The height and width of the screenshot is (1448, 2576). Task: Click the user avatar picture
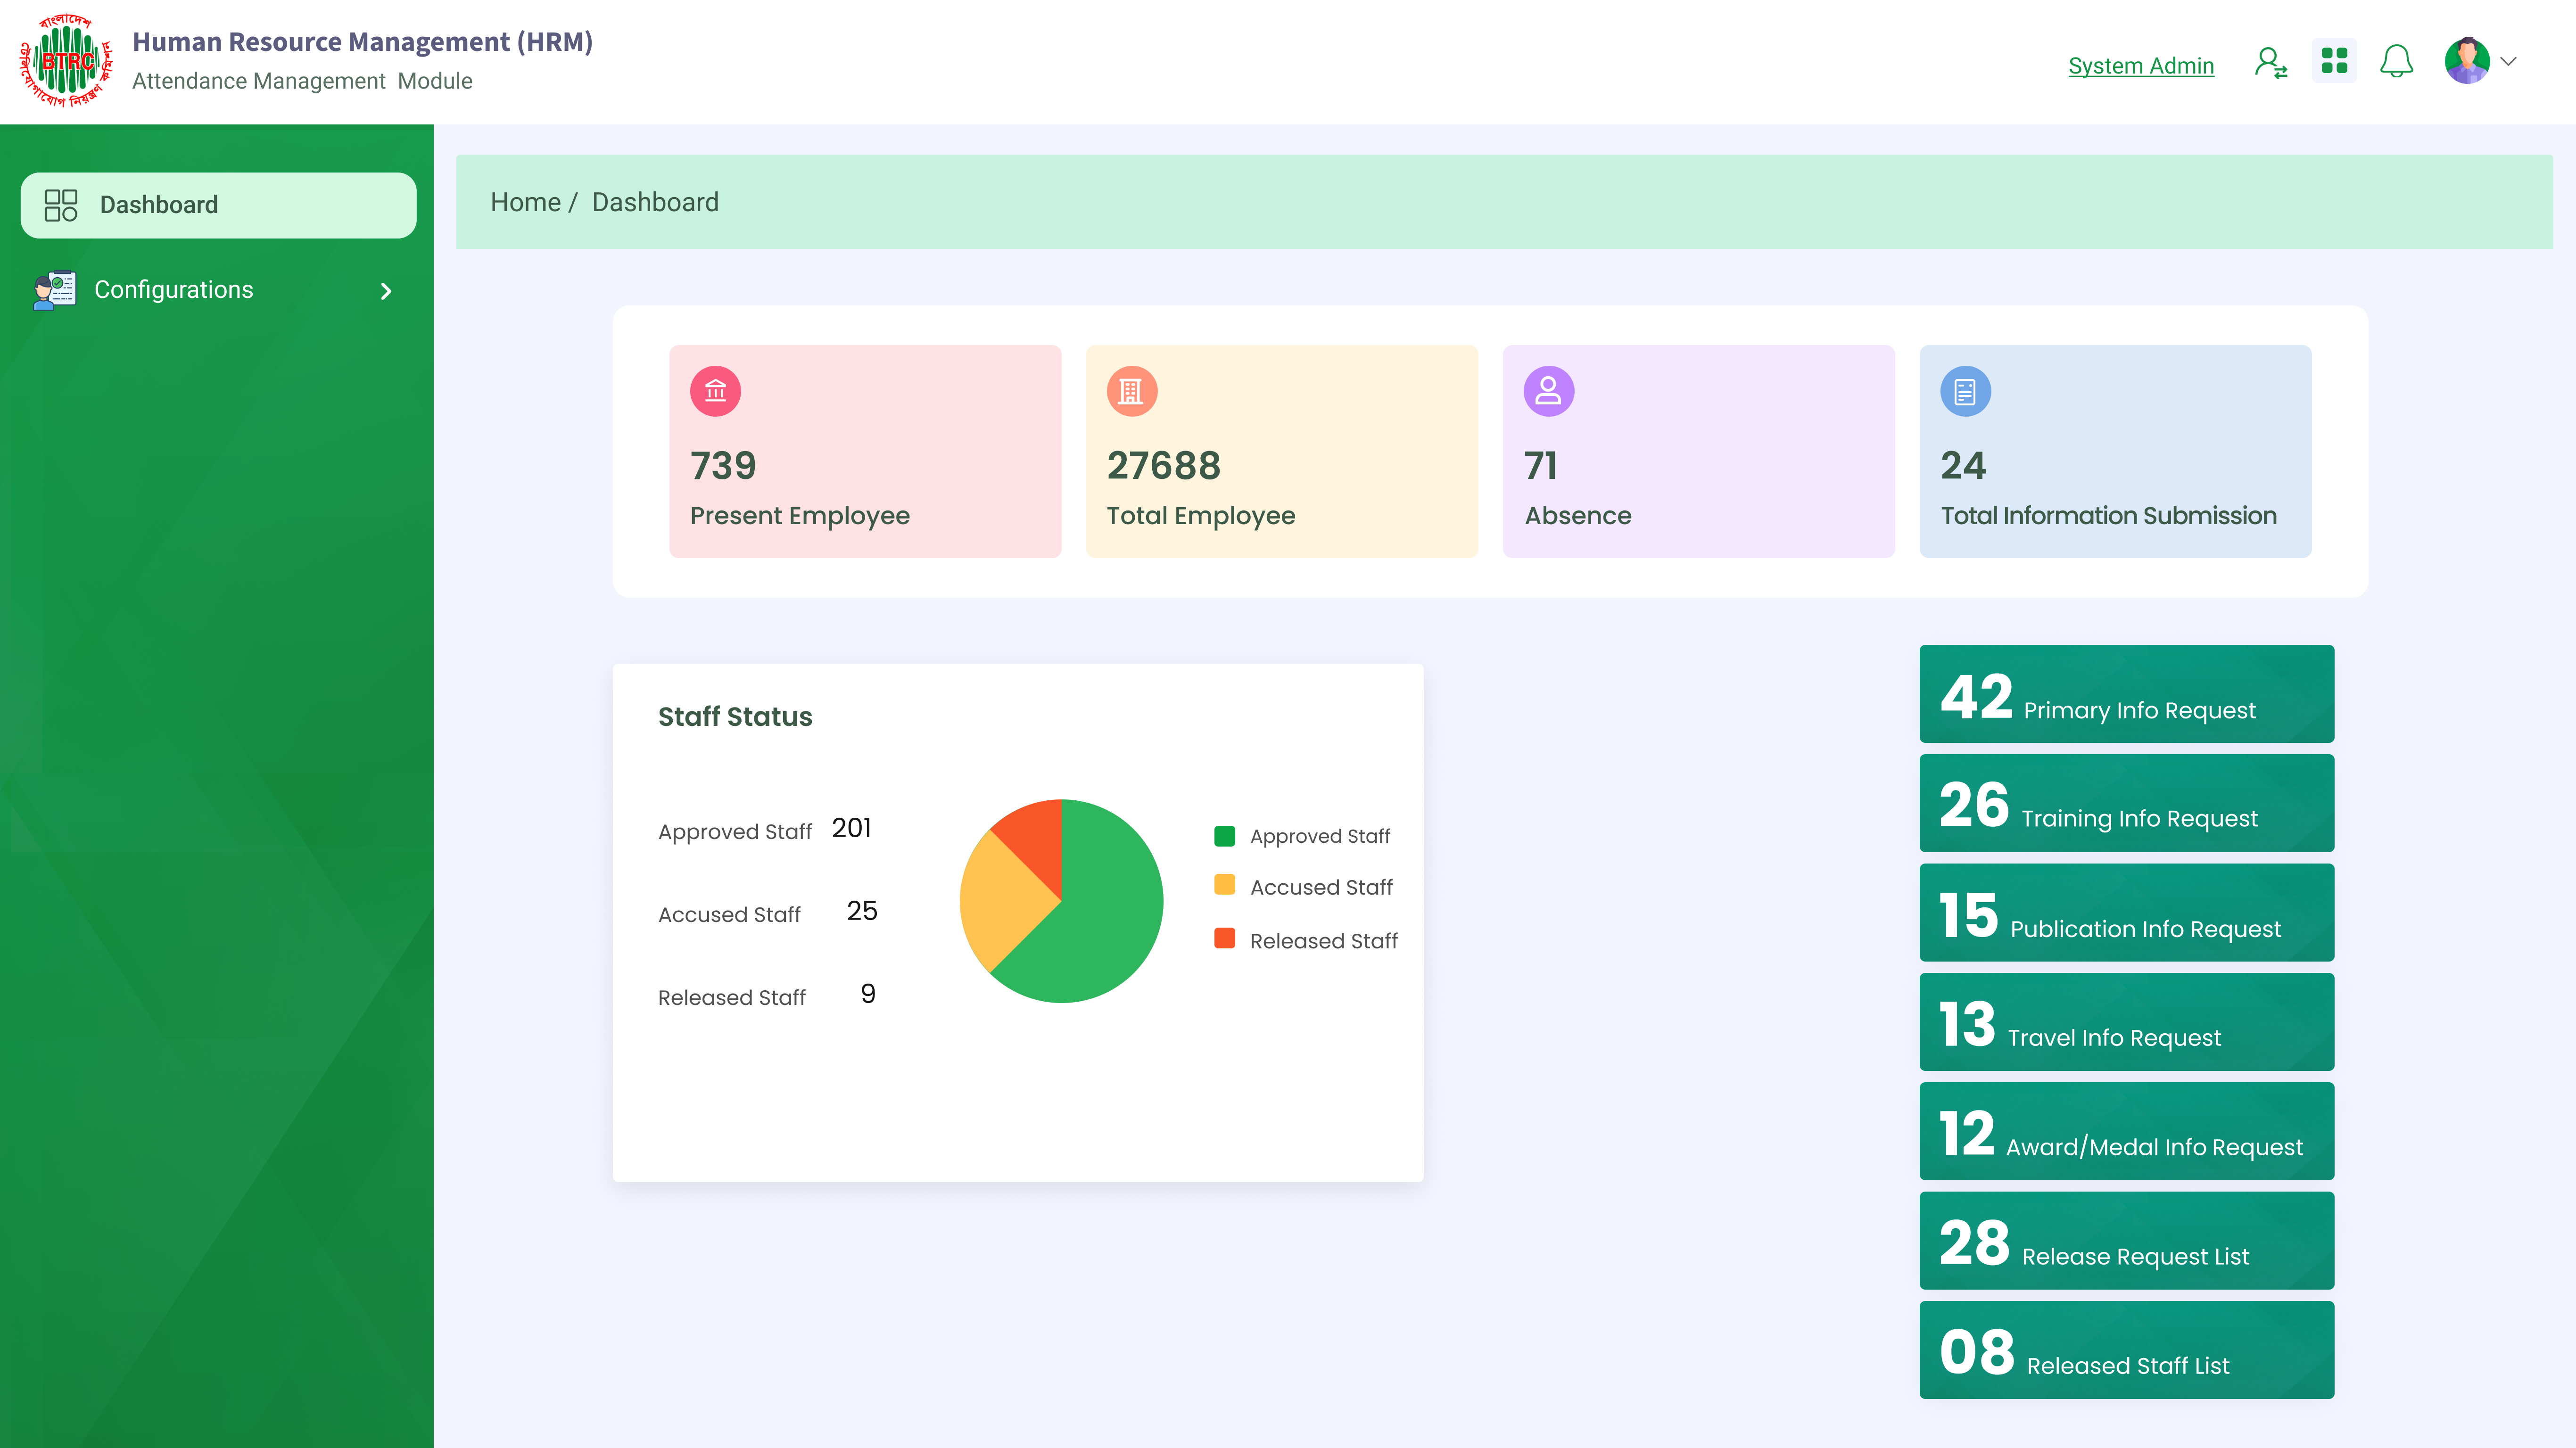click(2467, 61)
